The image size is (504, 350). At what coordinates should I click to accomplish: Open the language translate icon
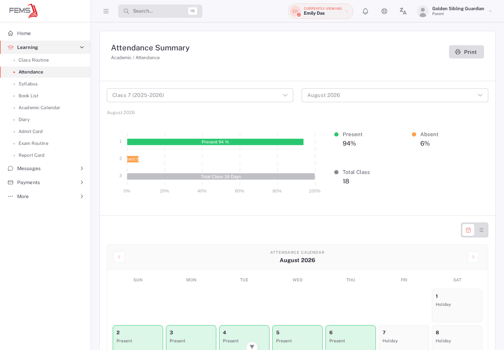pos(403,11)
